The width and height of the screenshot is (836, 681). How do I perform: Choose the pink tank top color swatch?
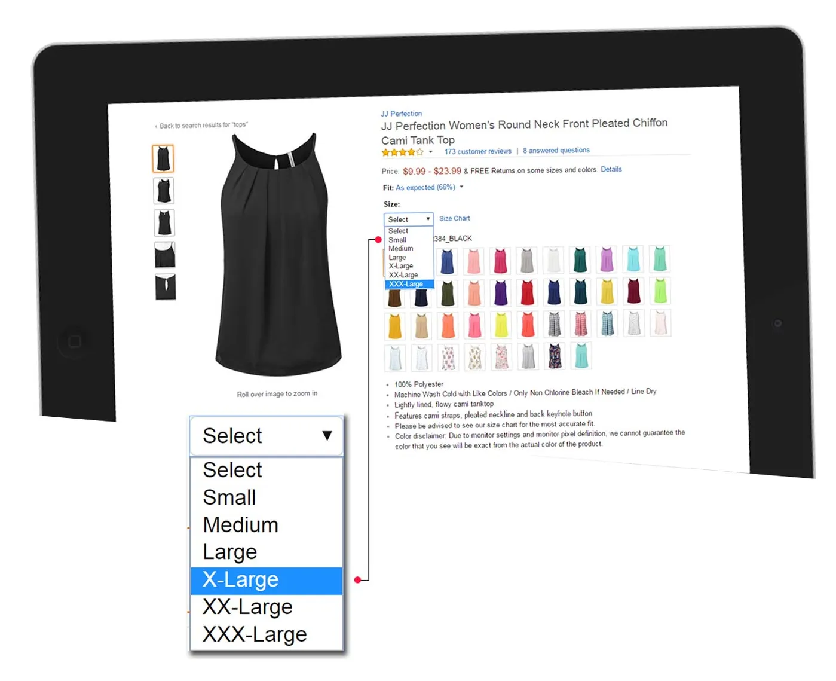(473, 261)
